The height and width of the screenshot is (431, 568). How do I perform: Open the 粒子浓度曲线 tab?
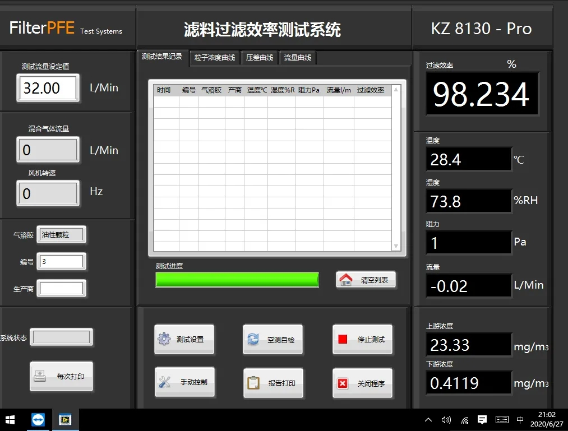tap(214, 58)
